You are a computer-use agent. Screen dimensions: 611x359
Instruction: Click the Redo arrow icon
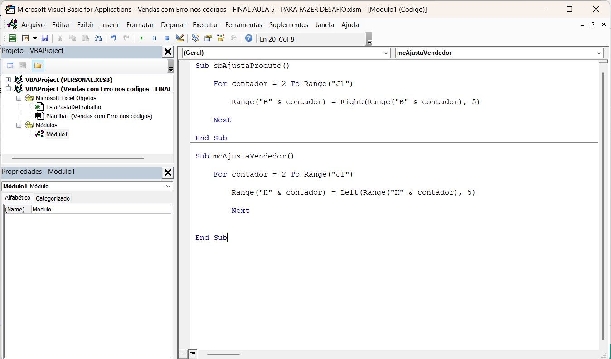coord(126,38)
